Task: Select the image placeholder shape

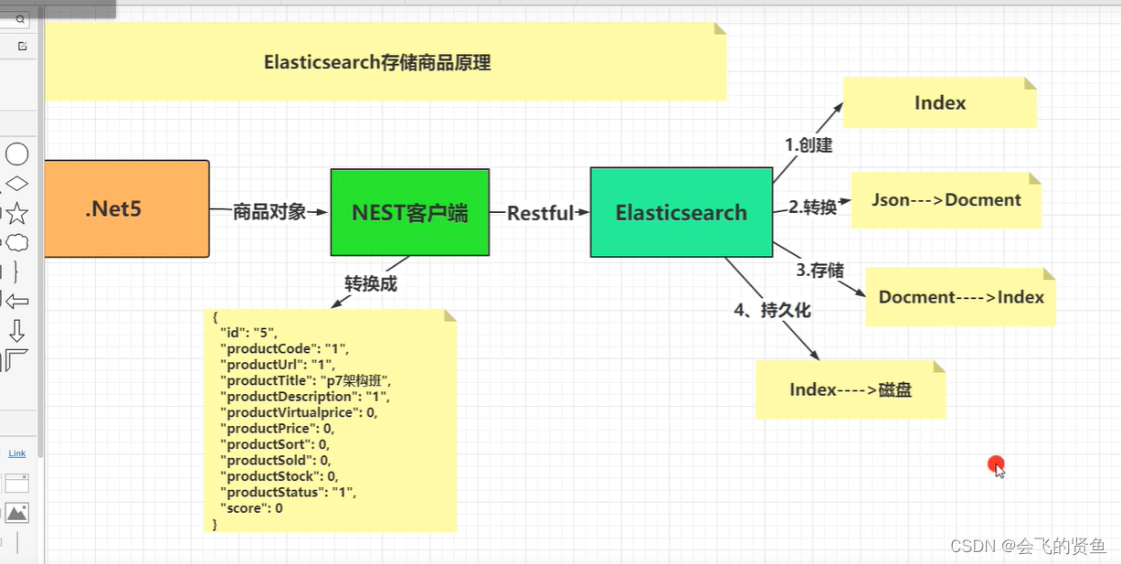Action: click(x=16, y=513)
